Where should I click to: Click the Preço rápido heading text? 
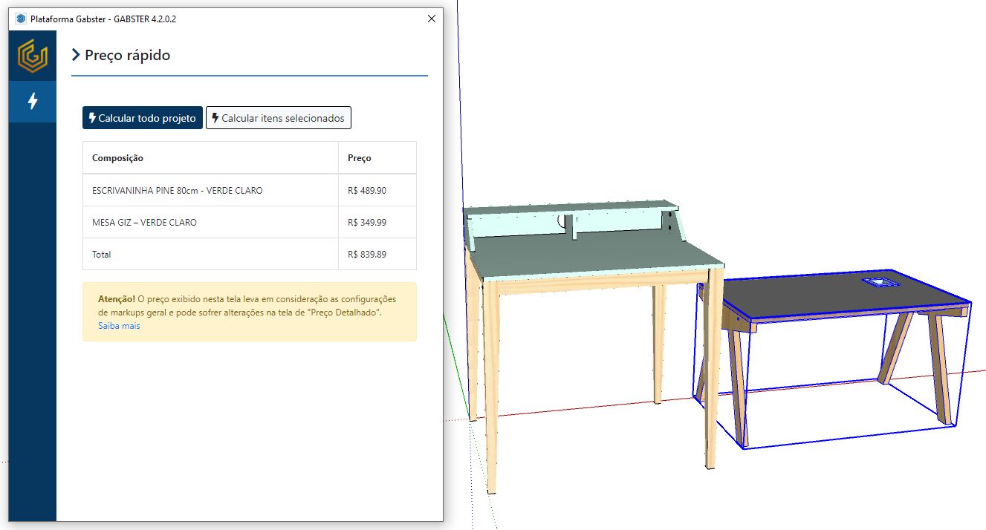tap(128, 56)
